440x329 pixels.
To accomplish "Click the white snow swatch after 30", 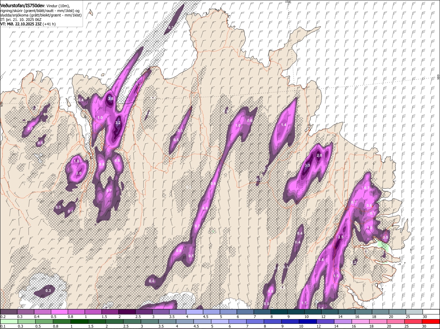I will (x=431, y=312).
